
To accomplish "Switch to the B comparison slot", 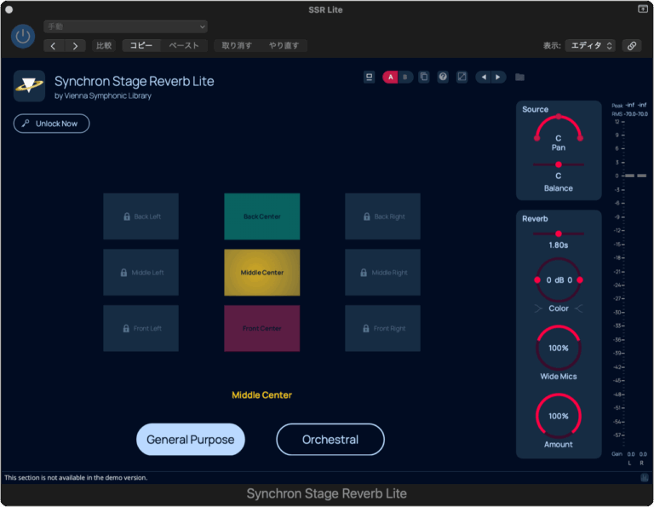I will [405, 77].
